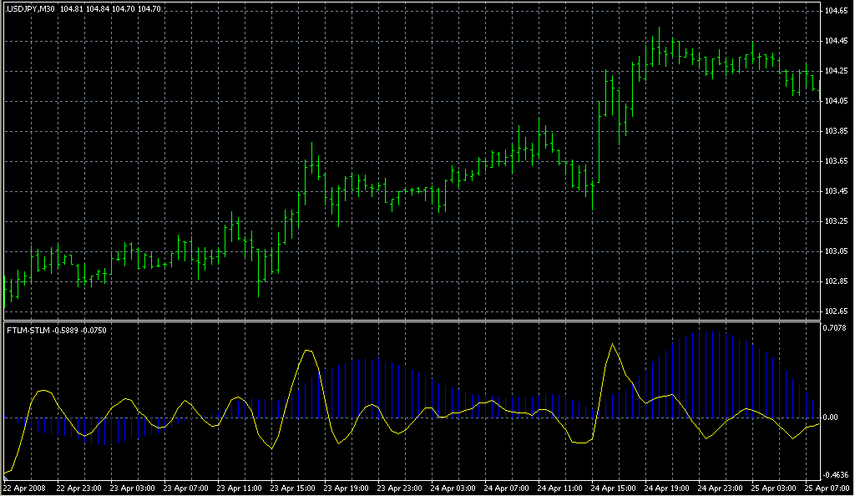
Task: Select the 24 Apr 15:00 time marker
Action: coord(615,488)
